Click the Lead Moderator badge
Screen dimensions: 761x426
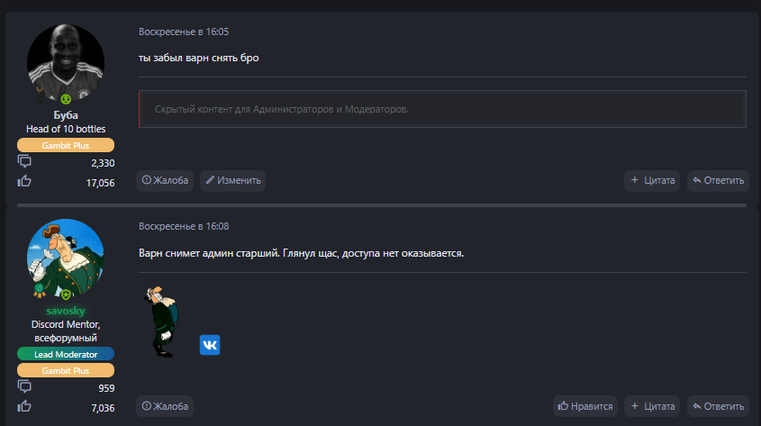click(66, 354)
